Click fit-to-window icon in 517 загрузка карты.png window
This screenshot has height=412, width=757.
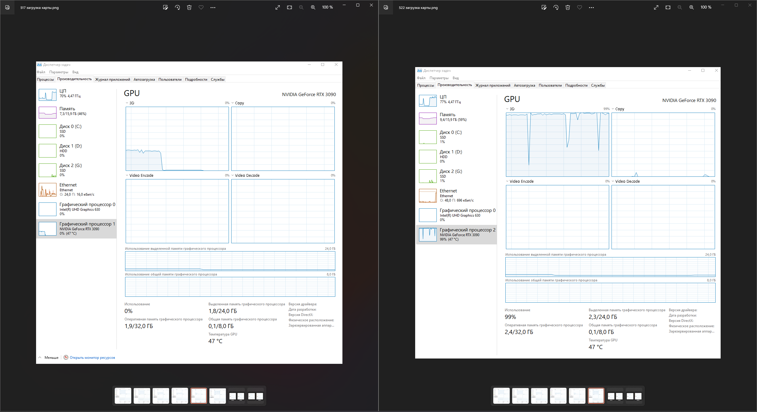pos(289,7)
